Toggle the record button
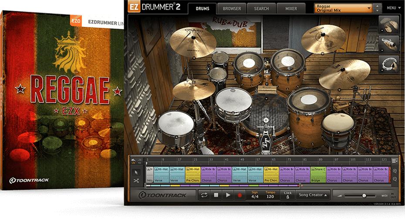The image size is (405, 221). pos(239,195)
